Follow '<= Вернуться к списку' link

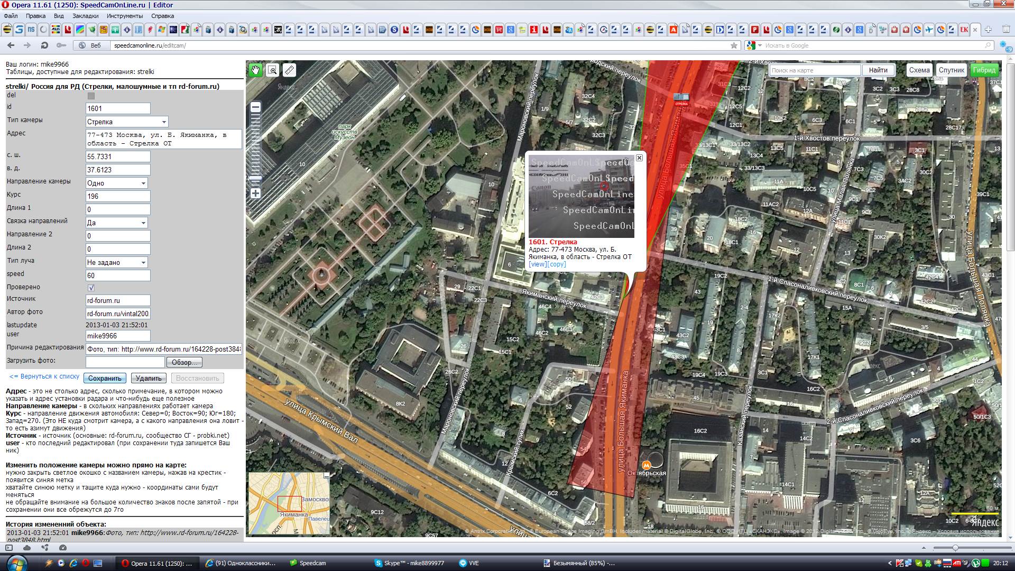coord(44,376)
